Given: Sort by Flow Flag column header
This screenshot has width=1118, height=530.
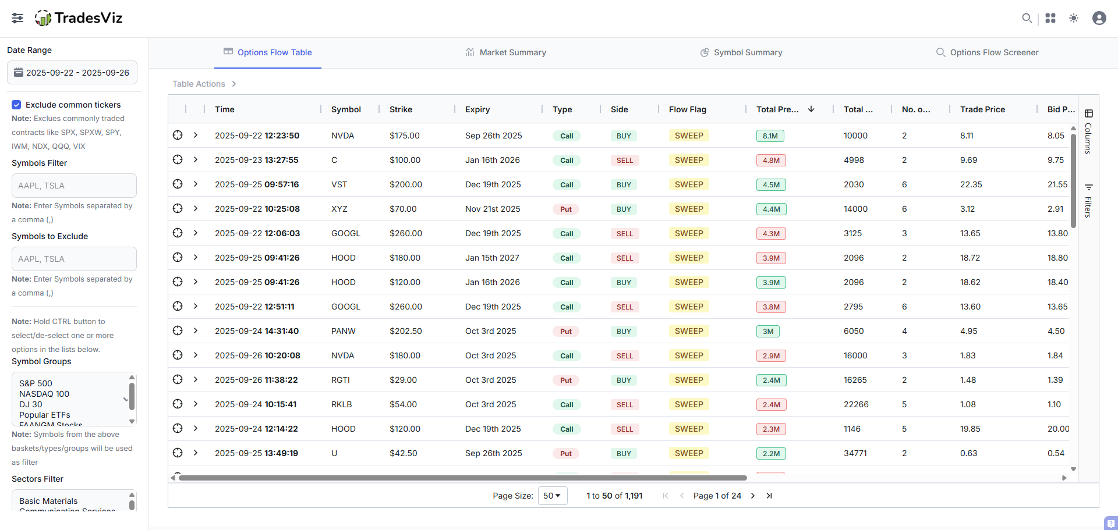Looking at the screenshot, I should [x=688, y=109].
